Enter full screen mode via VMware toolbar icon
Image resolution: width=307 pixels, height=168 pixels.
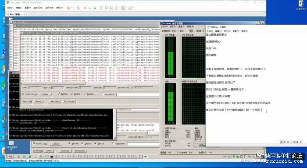click(111, 8)
